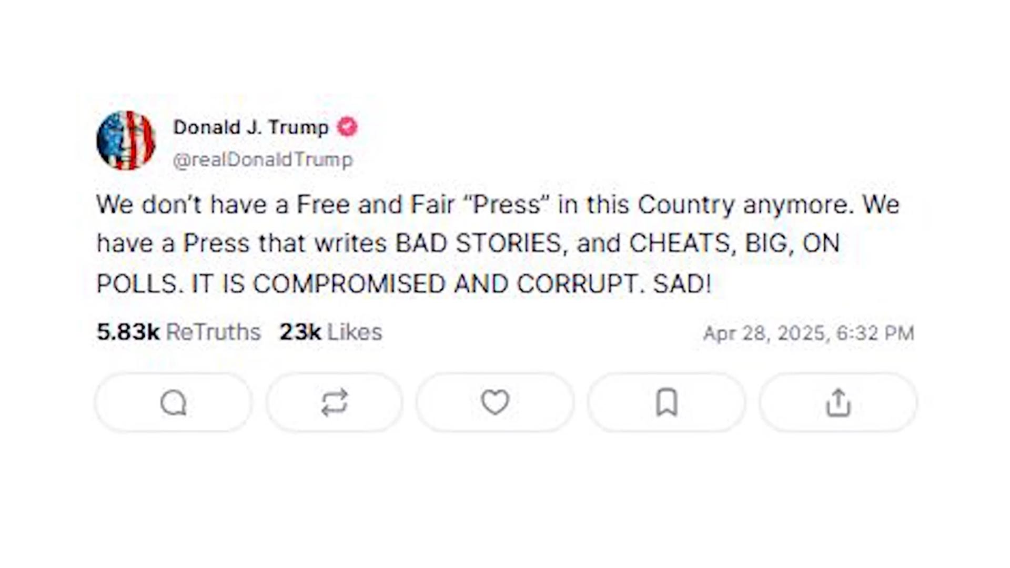The width and height of the screenshot is (1010, 568).
Task: Open Donald J. Trump's display name link
Action: (x=251, y=127)
